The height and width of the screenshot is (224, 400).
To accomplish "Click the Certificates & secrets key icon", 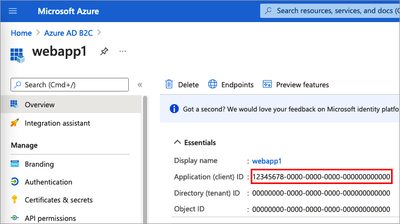I will coord(15,200).
